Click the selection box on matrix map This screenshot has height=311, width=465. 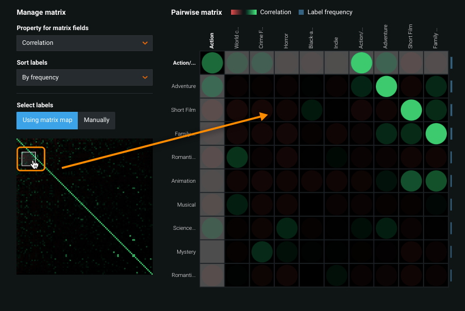click(x=28, y=158)
